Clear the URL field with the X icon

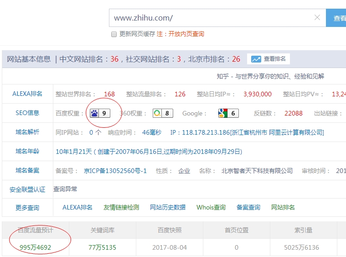point(317,17)
